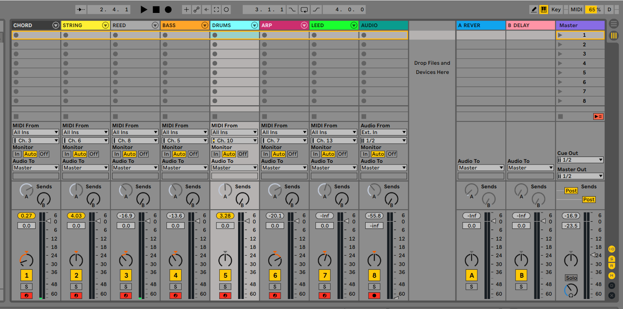The image size is (623, 309).
Task: Switch to Arrangement View with the horizontal lines icon
Action: coord(614,23)
